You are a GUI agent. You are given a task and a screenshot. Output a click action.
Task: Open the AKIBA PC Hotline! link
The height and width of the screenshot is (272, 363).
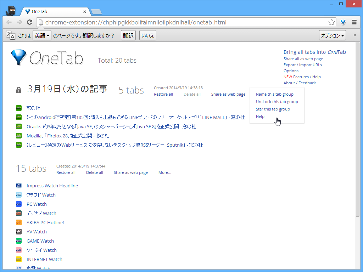(x=45, y=222)
